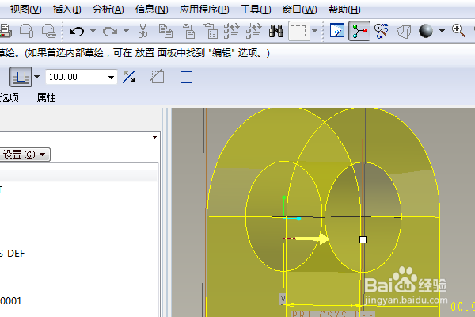The height and width of the screenshot is (317, 475).
Task: Click the white depth drag handle
Action: coord(363,240)
